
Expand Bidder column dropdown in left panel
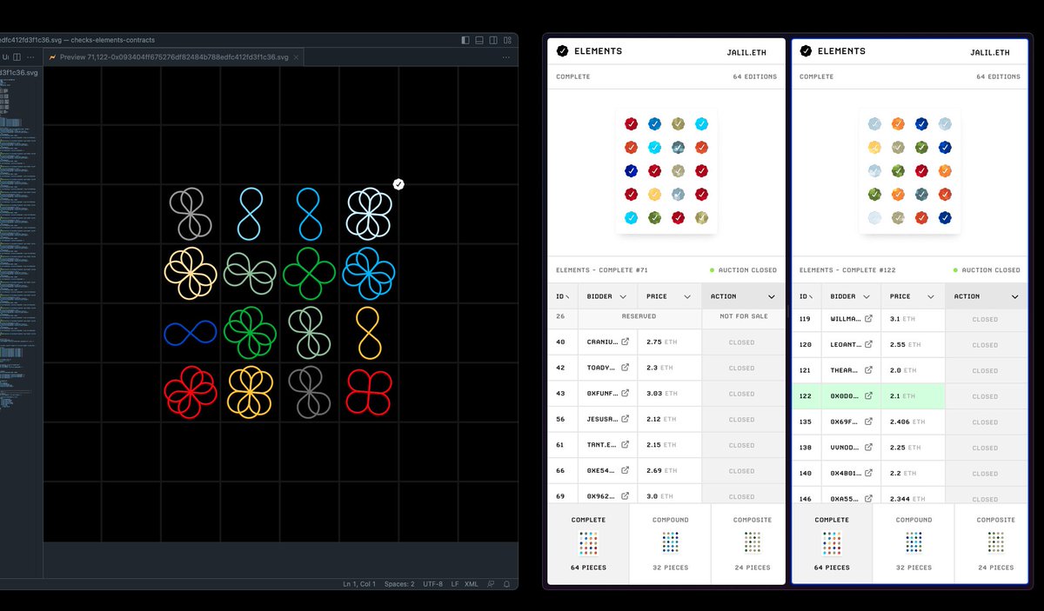[623, 296]
